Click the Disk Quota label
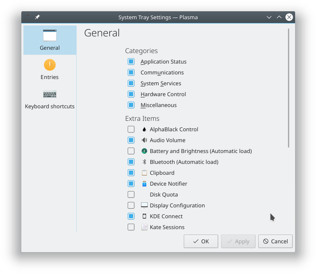Screen dimensions: 316x273 tap(164, 195)
